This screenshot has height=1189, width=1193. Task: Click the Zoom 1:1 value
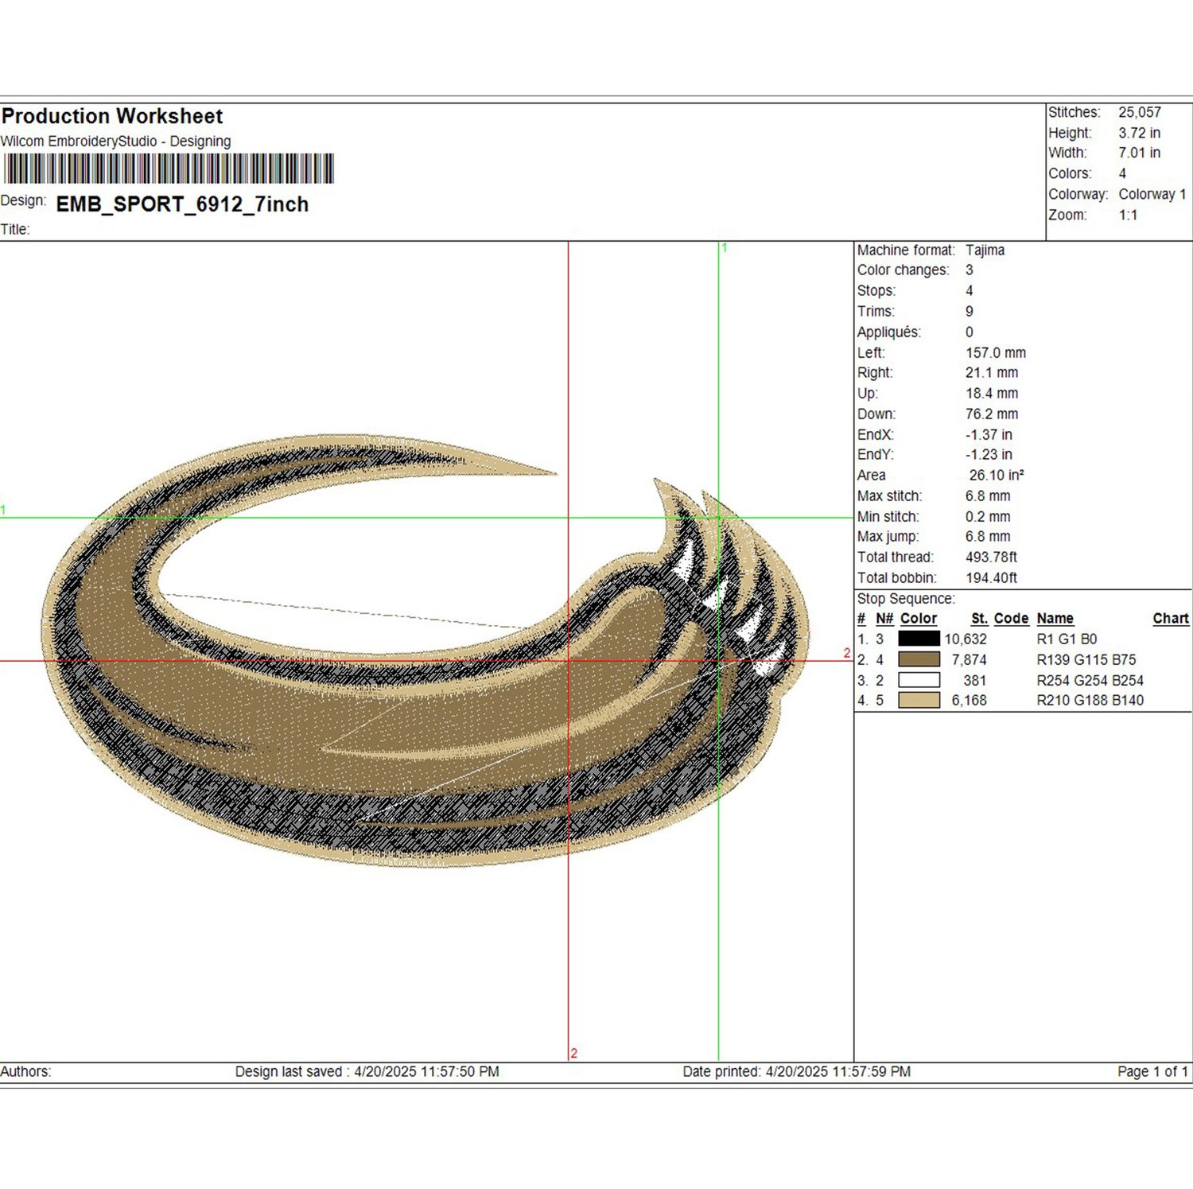(x=1128, y=215)
